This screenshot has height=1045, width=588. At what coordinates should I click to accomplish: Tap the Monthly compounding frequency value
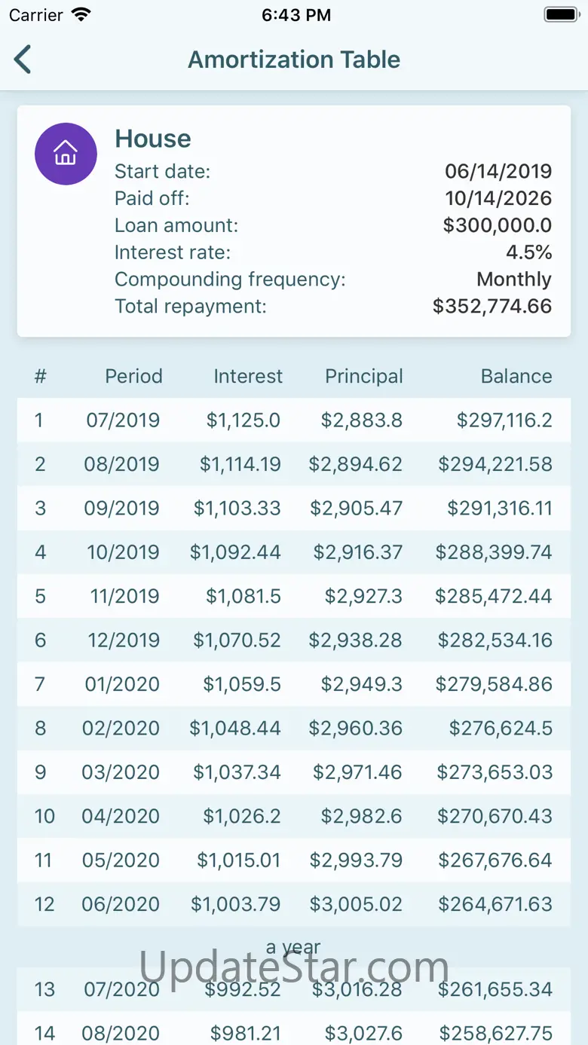point(514,280)
